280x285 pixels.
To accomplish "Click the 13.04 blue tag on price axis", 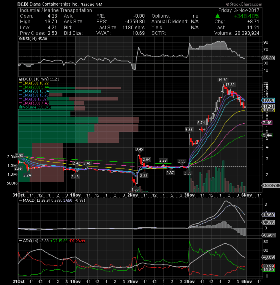I will pos(268,100).
